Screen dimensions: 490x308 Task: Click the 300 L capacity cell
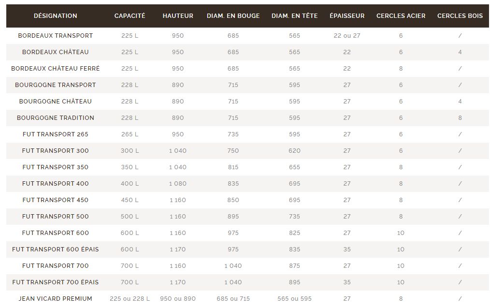130,151
